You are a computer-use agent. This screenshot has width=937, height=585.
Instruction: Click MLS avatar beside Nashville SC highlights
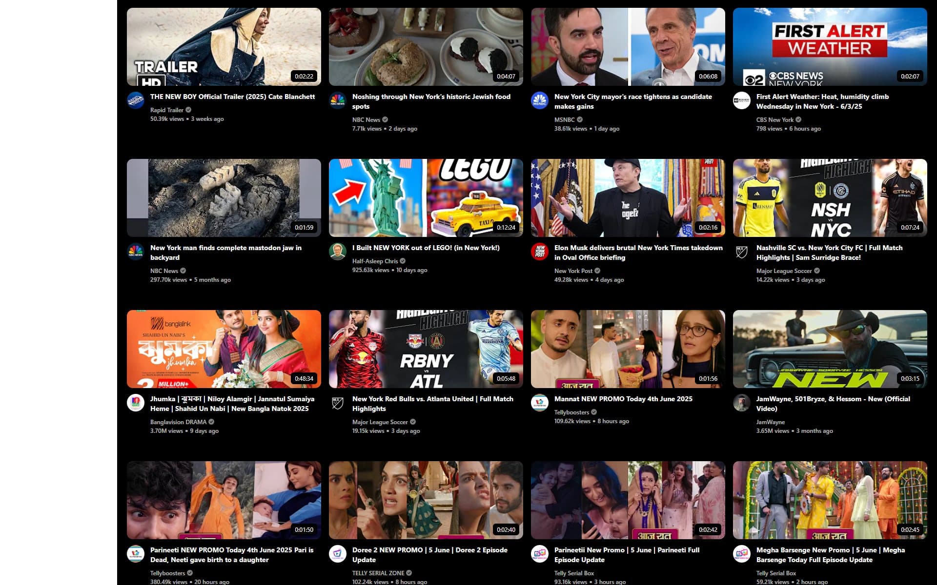[742, 252]
